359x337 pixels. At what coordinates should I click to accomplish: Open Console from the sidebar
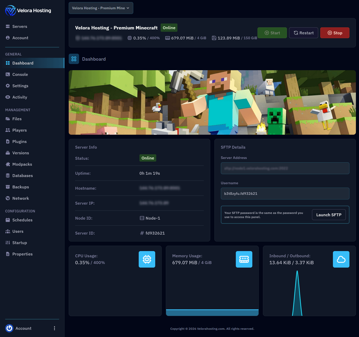20,75
